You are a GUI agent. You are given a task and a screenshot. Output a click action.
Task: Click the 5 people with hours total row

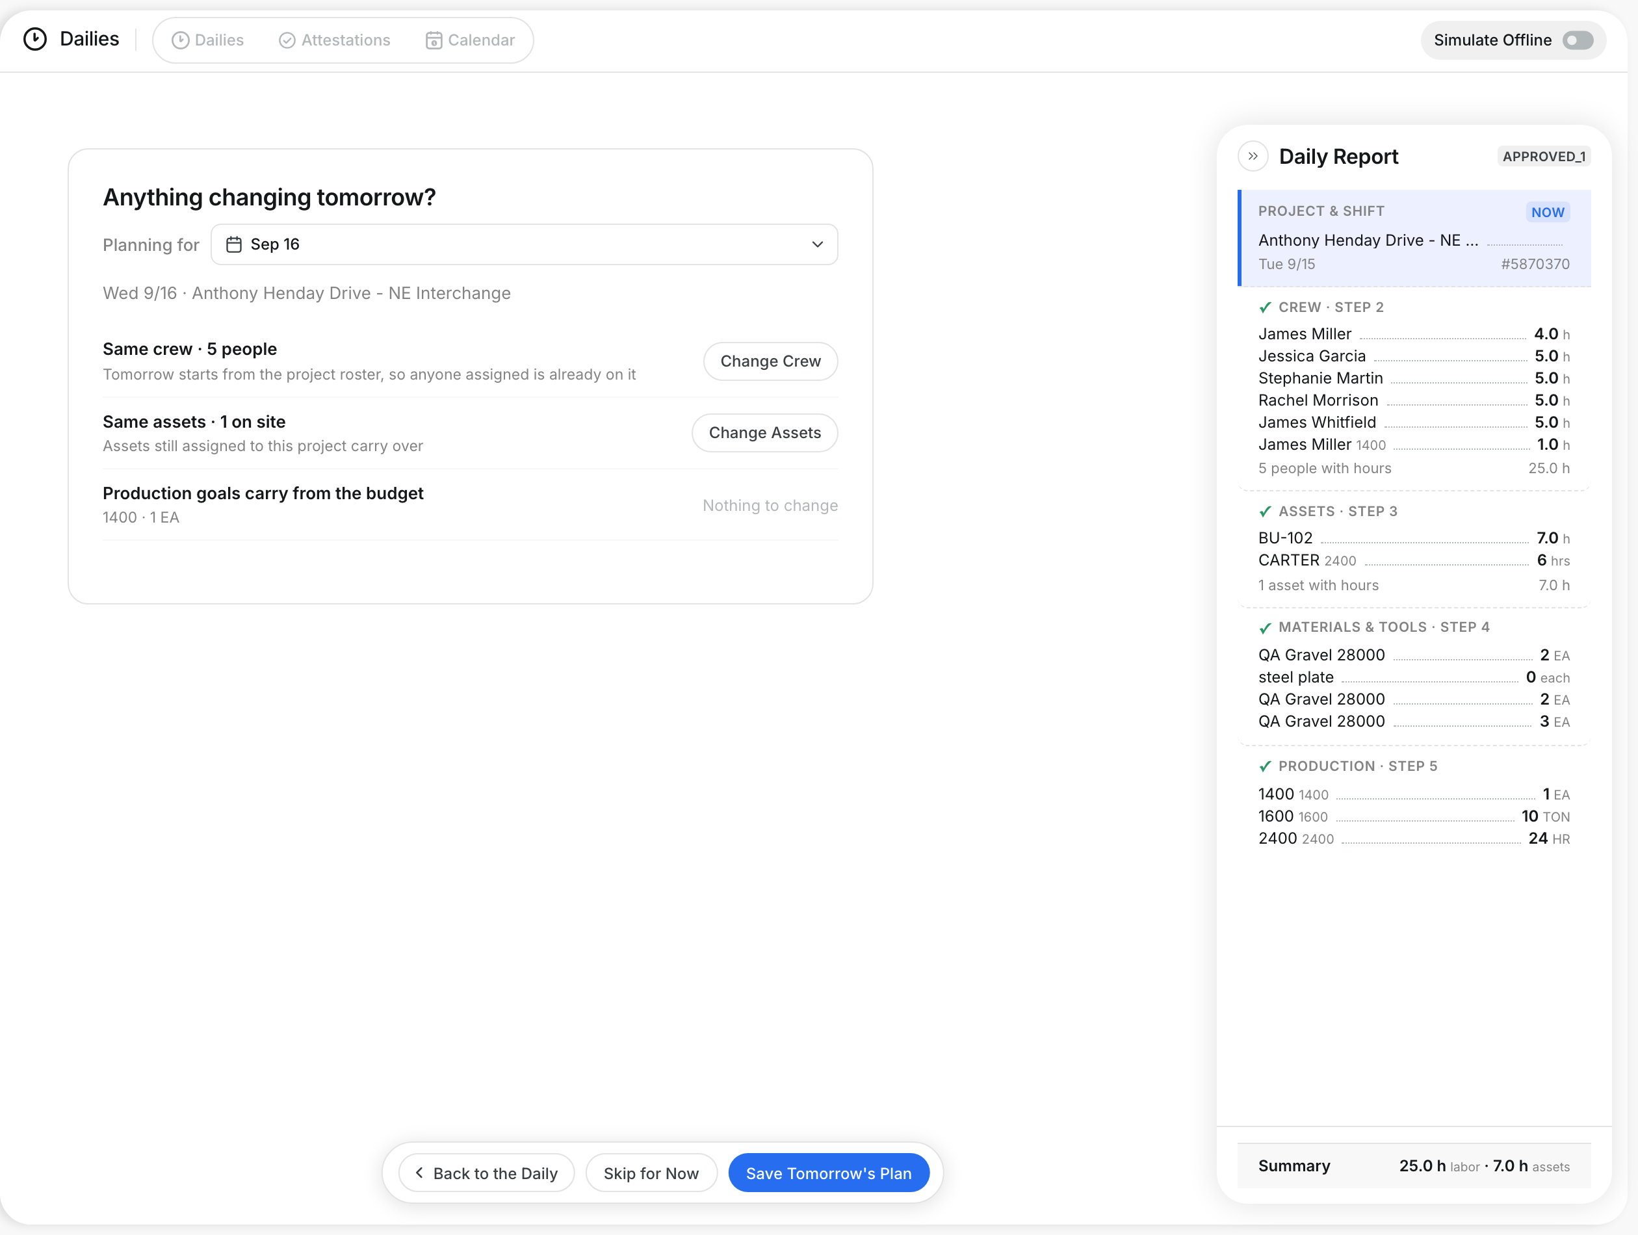1414,469
